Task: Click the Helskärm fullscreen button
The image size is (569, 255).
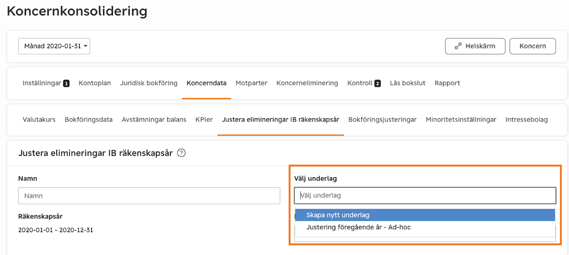Action: tap(475, 46)
